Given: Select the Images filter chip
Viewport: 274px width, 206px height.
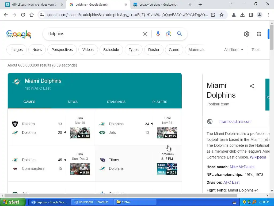Looking at the screenshot, I should tap(17, 50).
